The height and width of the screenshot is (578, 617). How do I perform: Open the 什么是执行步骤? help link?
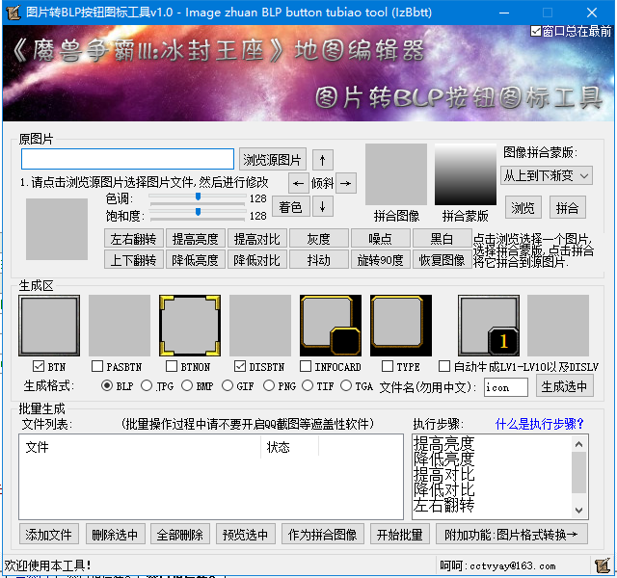point(539,424)
